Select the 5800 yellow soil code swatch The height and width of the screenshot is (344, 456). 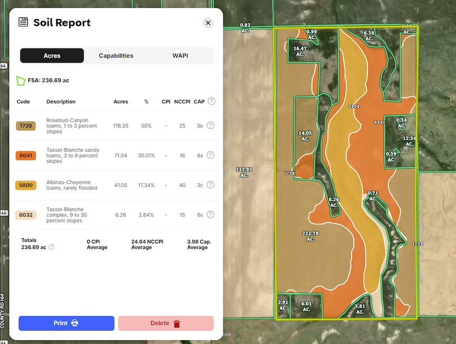coord(26,185)
